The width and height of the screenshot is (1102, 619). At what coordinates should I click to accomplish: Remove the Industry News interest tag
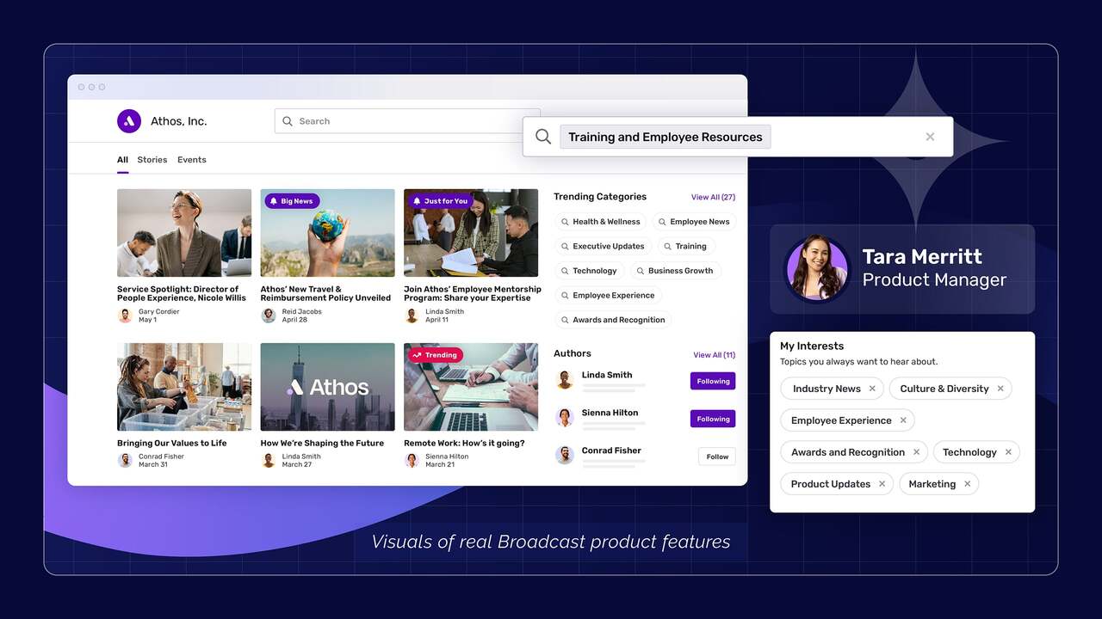(872, 389)
